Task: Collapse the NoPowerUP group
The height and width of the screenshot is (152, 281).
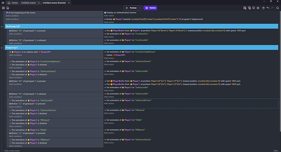Action: point(2,26)
